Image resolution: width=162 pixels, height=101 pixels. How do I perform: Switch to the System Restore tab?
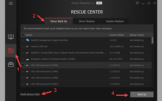click(x=115, y=21)
